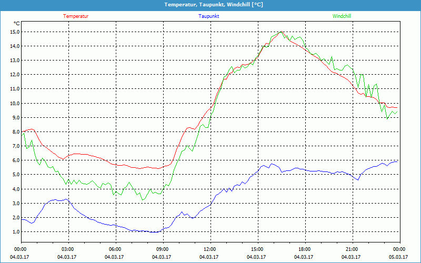Click the 3,0 y-axis label

[x=16, y=203]
